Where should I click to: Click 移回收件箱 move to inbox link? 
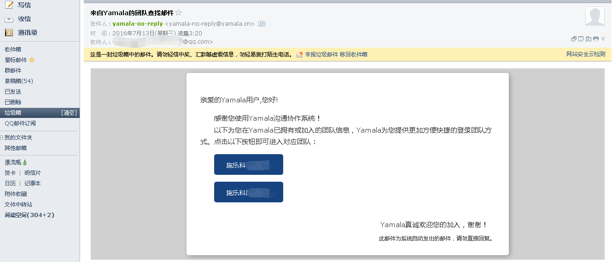tap(354, 55)
